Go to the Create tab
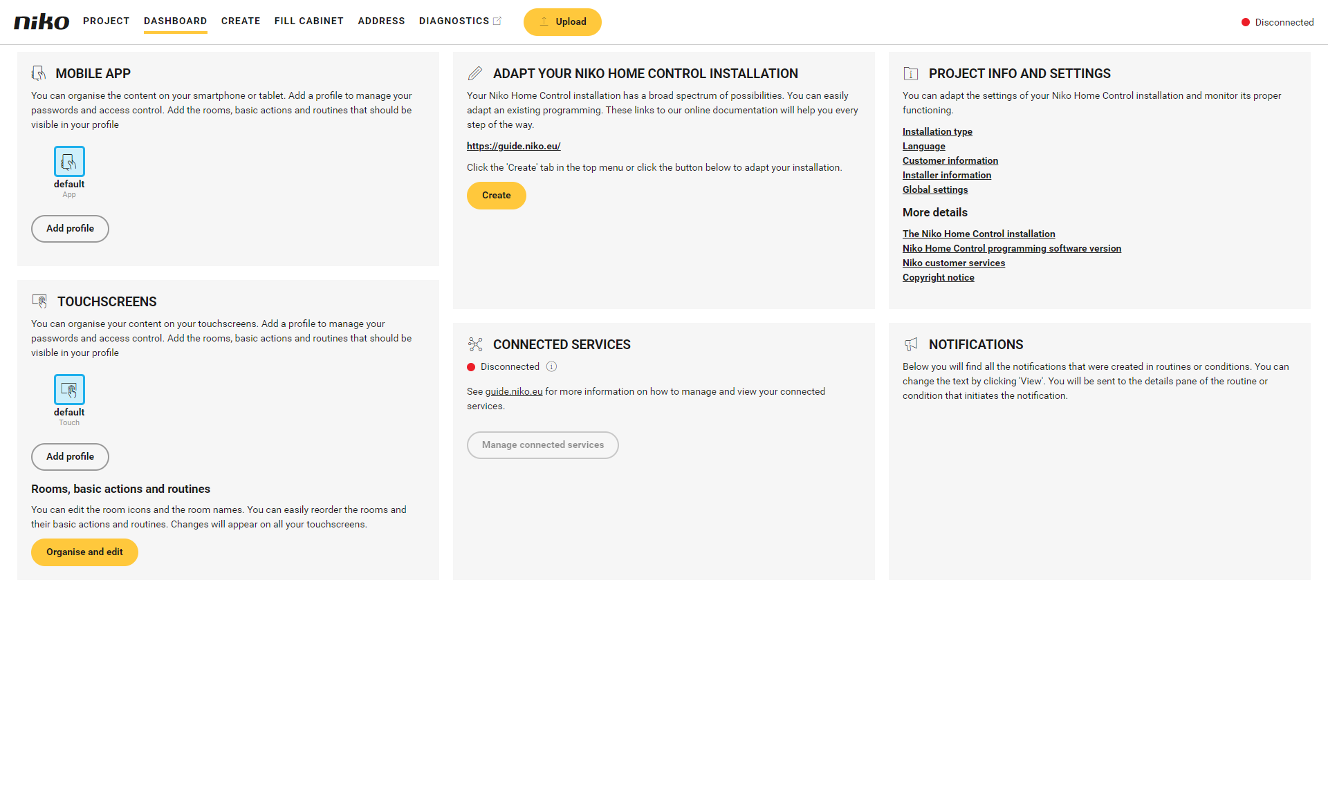 tap(241, 21)
